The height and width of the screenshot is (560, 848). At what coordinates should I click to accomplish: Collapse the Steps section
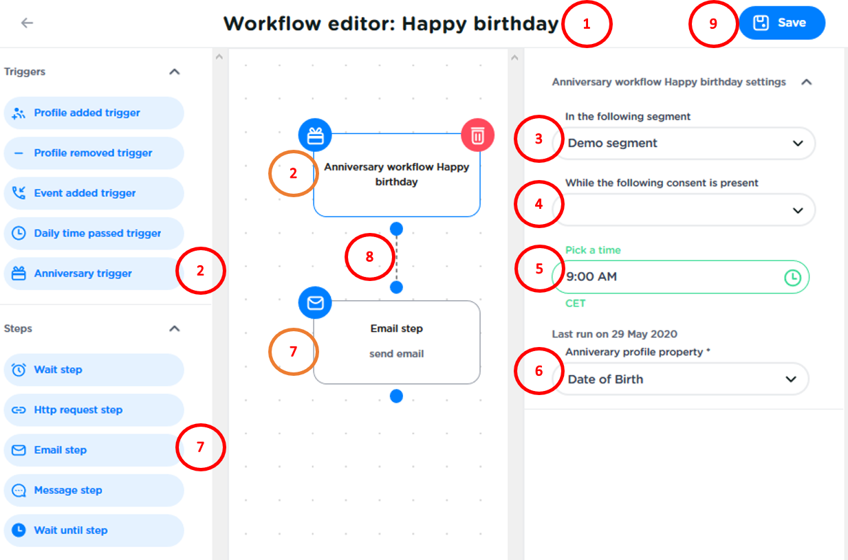pos(175,328)
